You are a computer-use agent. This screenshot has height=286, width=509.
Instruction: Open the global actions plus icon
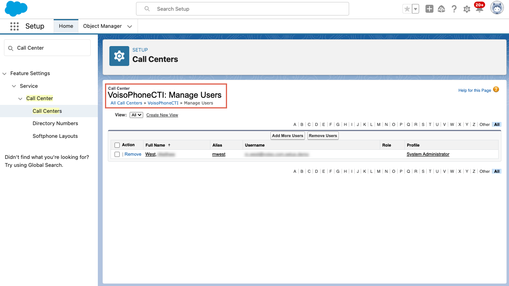(429, 9)
